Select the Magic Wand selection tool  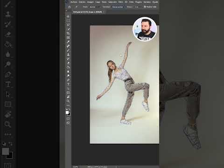click(x=68, y=29)
